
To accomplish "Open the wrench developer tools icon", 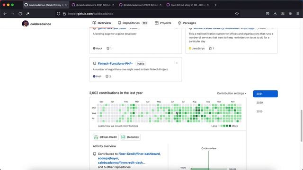I will (28, 14).
